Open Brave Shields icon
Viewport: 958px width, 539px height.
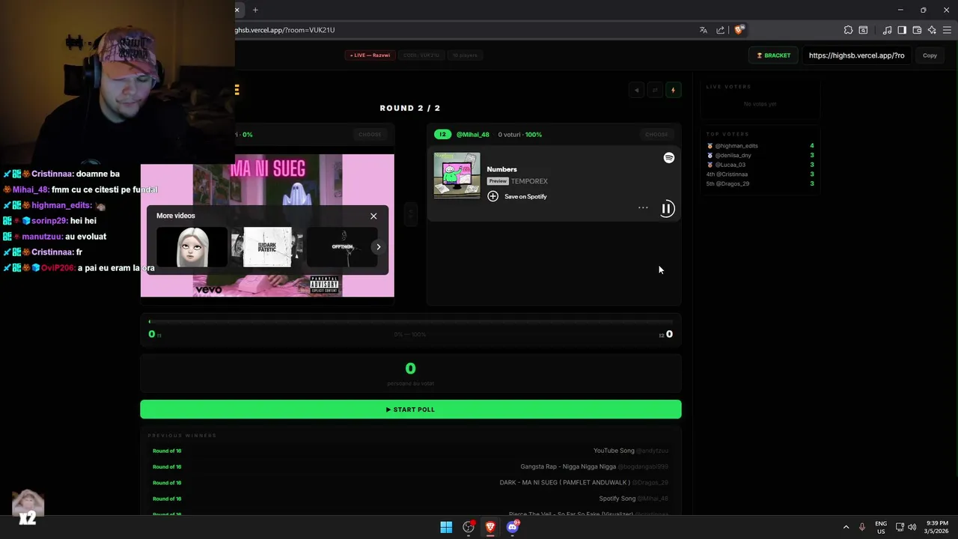point(739,30)
